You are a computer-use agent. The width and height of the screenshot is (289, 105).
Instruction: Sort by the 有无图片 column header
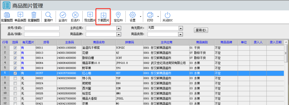pyautogui.click(x=28, y=42)
